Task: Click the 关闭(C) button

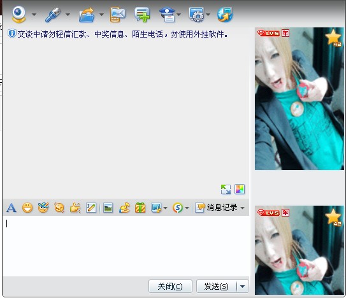Action: pos(170,287)
